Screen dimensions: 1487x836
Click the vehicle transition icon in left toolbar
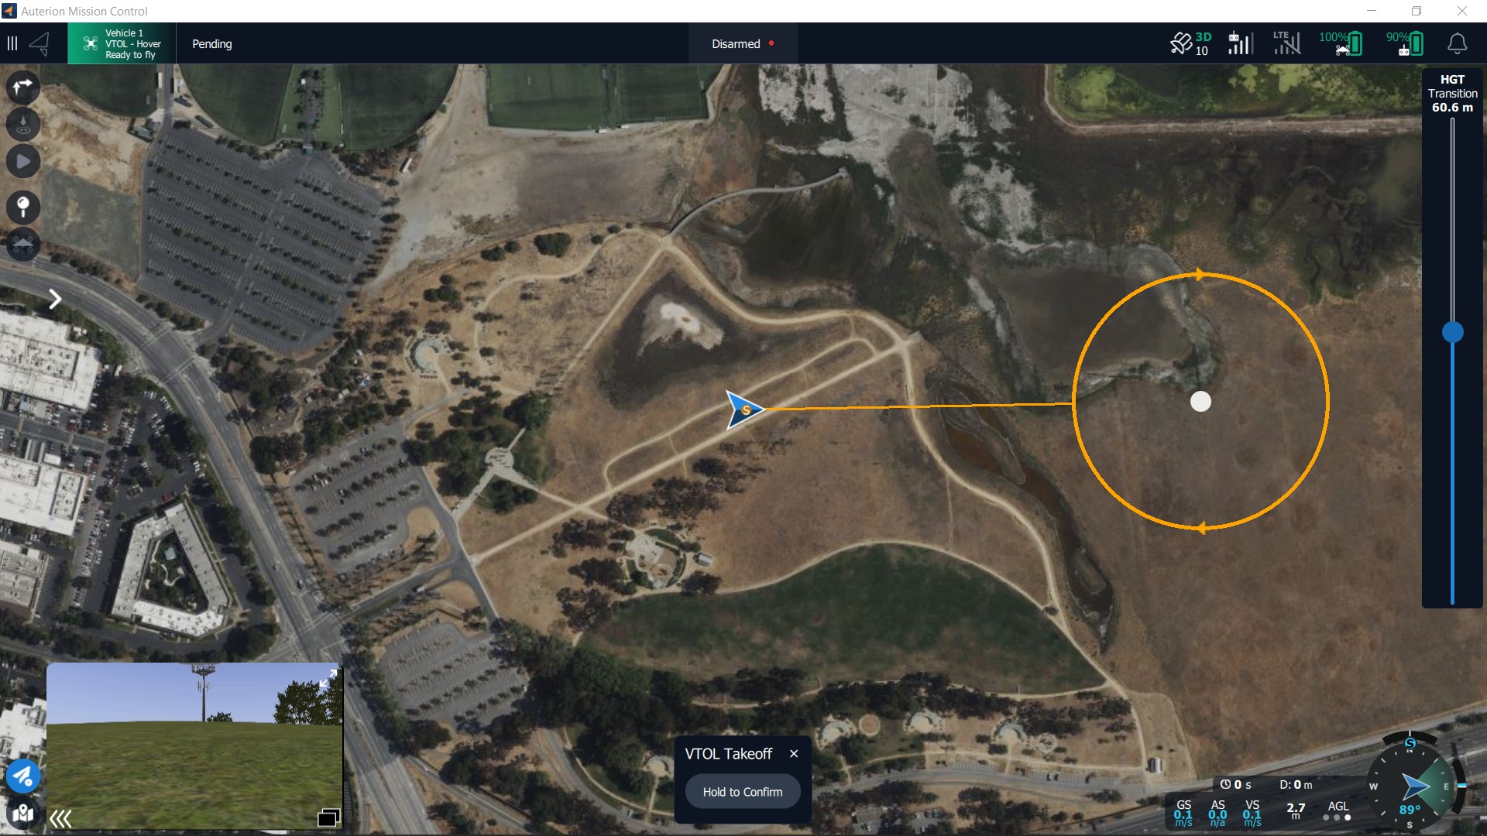point(23,244)
